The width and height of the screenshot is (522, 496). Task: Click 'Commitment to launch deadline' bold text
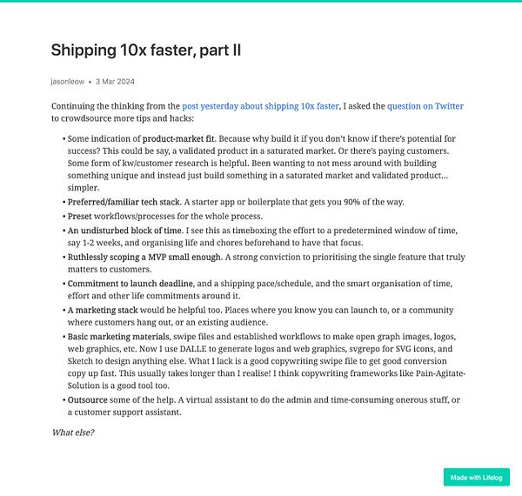click(x=130, y=284)
